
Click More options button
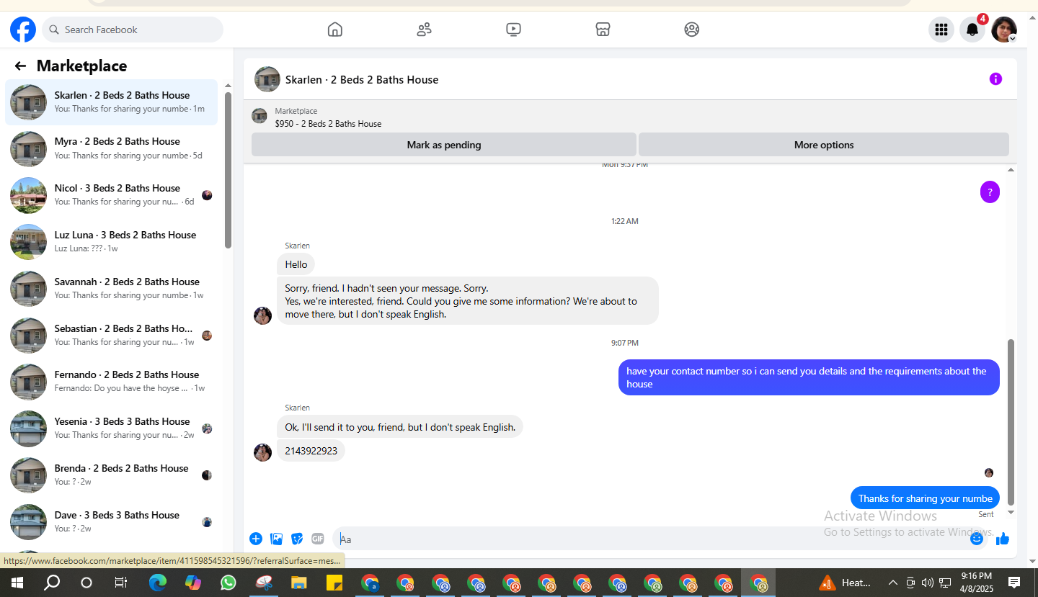pyautogui.click(x=824, y=145)
